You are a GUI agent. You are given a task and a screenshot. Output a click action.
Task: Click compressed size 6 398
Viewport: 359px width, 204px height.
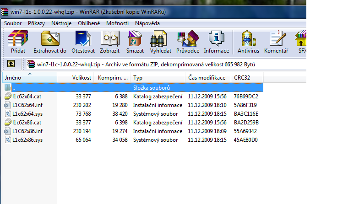[x=121, y=123]
